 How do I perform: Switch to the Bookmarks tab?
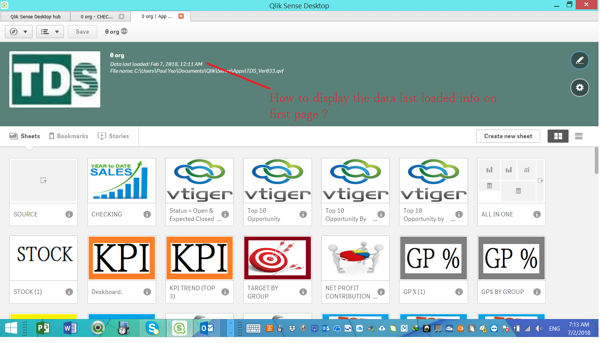point(69,136)
